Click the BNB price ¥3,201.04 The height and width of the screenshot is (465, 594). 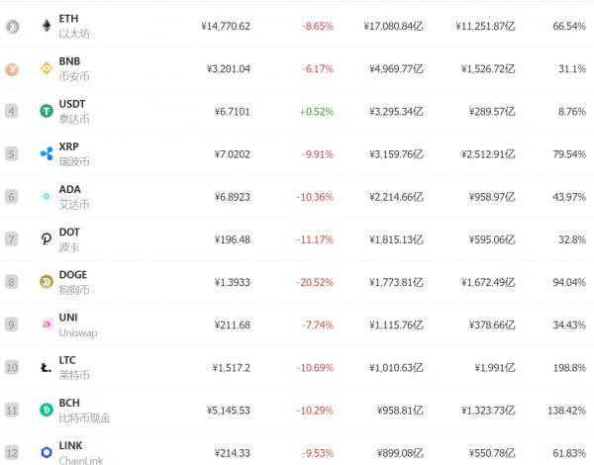[229, 69]
